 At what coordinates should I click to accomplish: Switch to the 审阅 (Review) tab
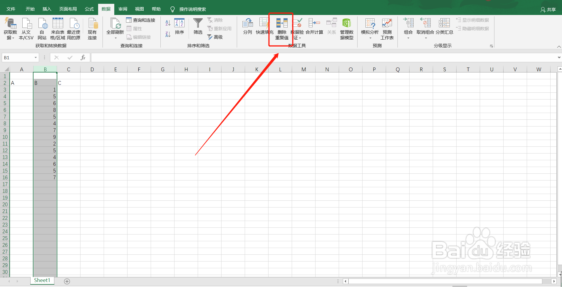(123, 9)
